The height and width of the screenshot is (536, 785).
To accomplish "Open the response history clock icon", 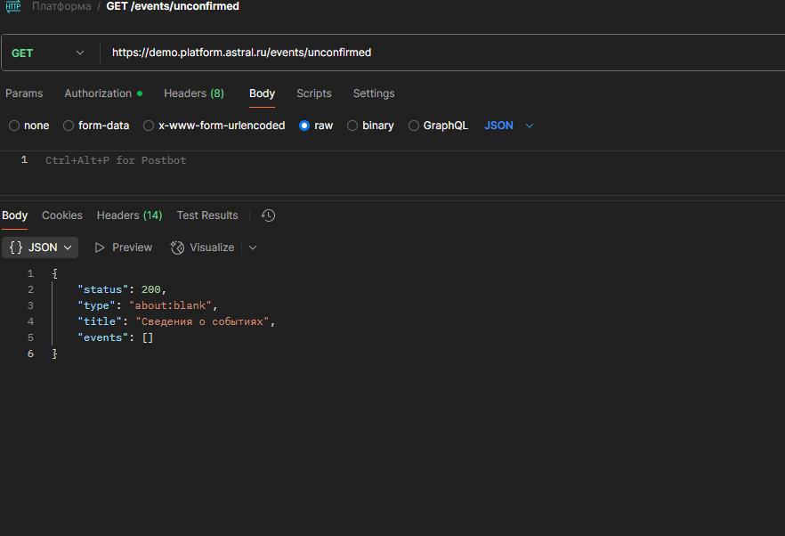I will coord(269,215).
